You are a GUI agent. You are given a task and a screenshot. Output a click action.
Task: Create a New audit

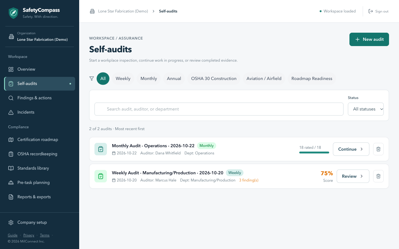(369, 40)
